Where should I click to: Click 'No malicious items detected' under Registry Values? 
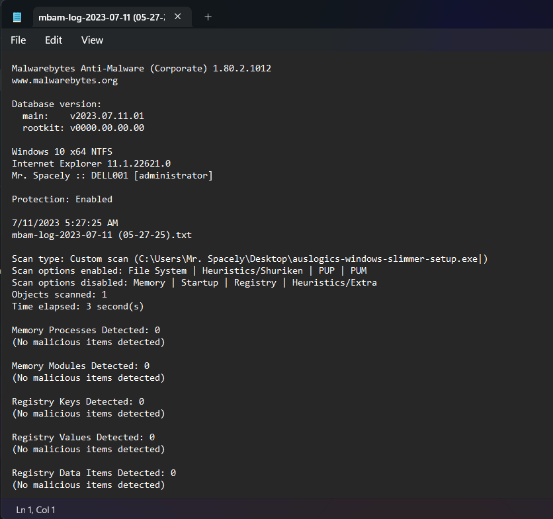[x=89, y=449]
